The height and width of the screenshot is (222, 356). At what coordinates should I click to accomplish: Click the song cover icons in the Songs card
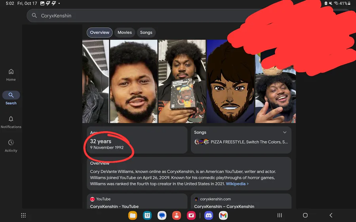coord(202,142)
